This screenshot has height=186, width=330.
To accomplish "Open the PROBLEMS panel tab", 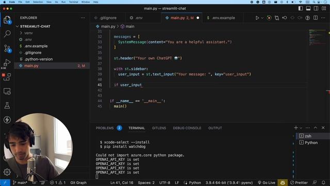I will (105, 128).
